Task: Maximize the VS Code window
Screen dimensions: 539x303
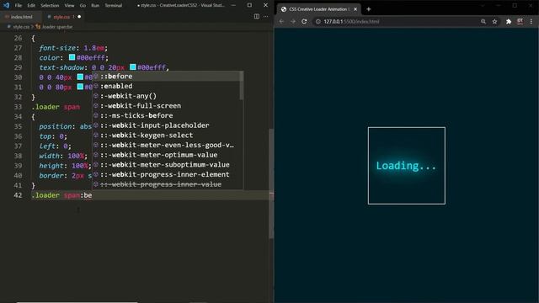Action: click(x=249, y=5)
